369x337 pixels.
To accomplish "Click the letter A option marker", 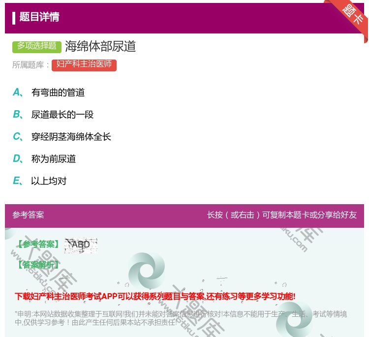I will pyautogui.click(x=18, y=92).
